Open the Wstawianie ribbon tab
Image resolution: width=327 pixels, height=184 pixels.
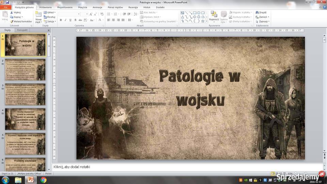45,7
